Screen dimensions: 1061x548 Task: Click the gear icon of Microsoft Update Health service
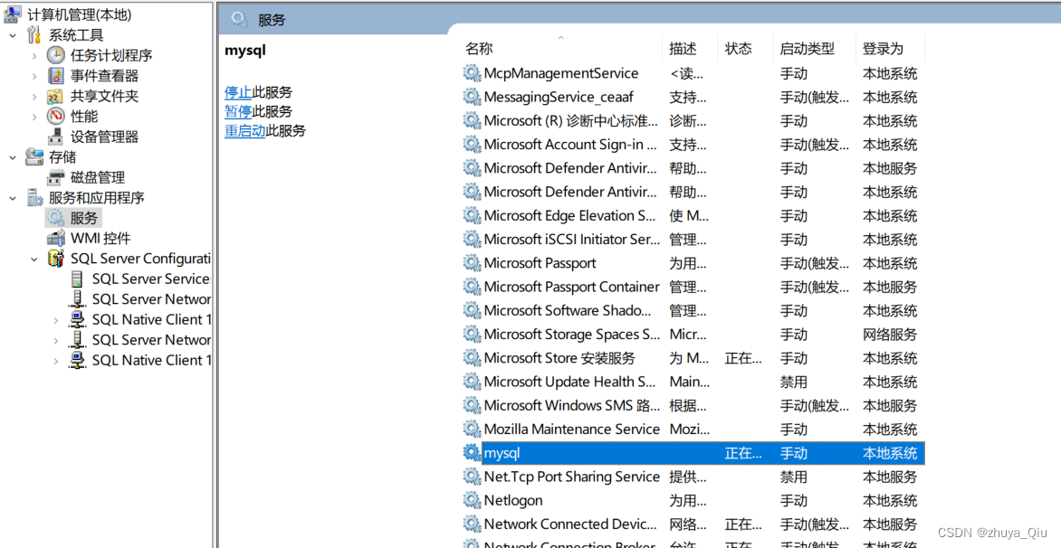[x=472, y=381]
